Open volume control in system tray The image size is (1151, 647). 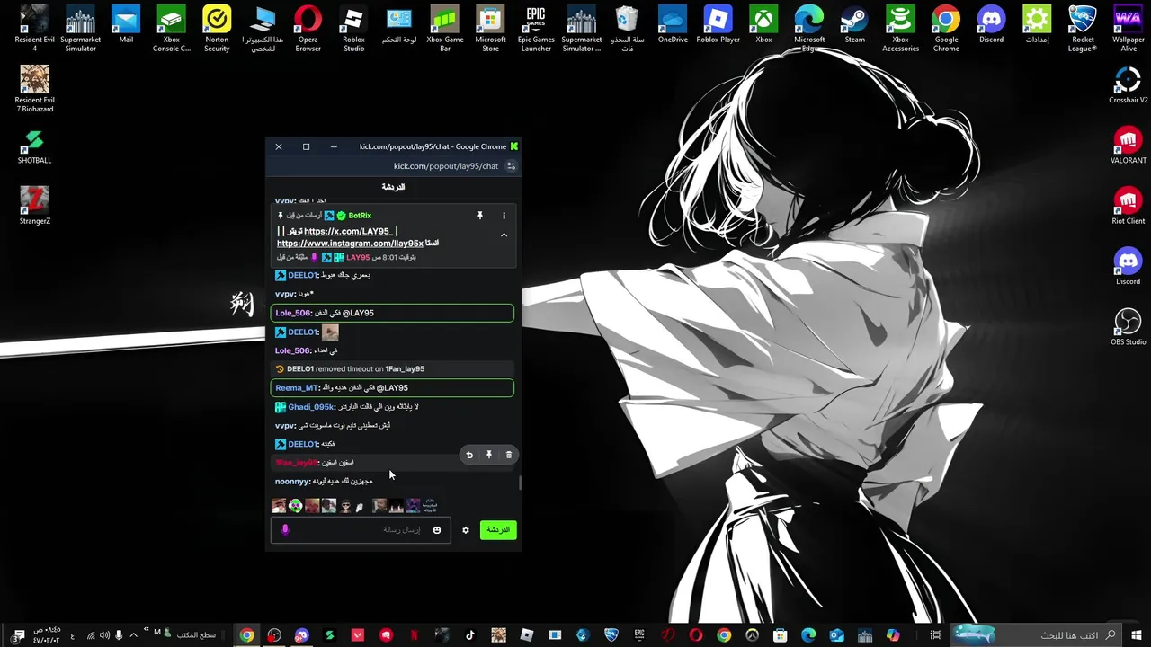pyautogui.click(x=104, y=635)
